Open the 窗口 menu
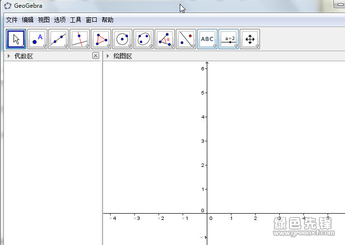The height and width of the screenshot is (245, 345). 91,20
